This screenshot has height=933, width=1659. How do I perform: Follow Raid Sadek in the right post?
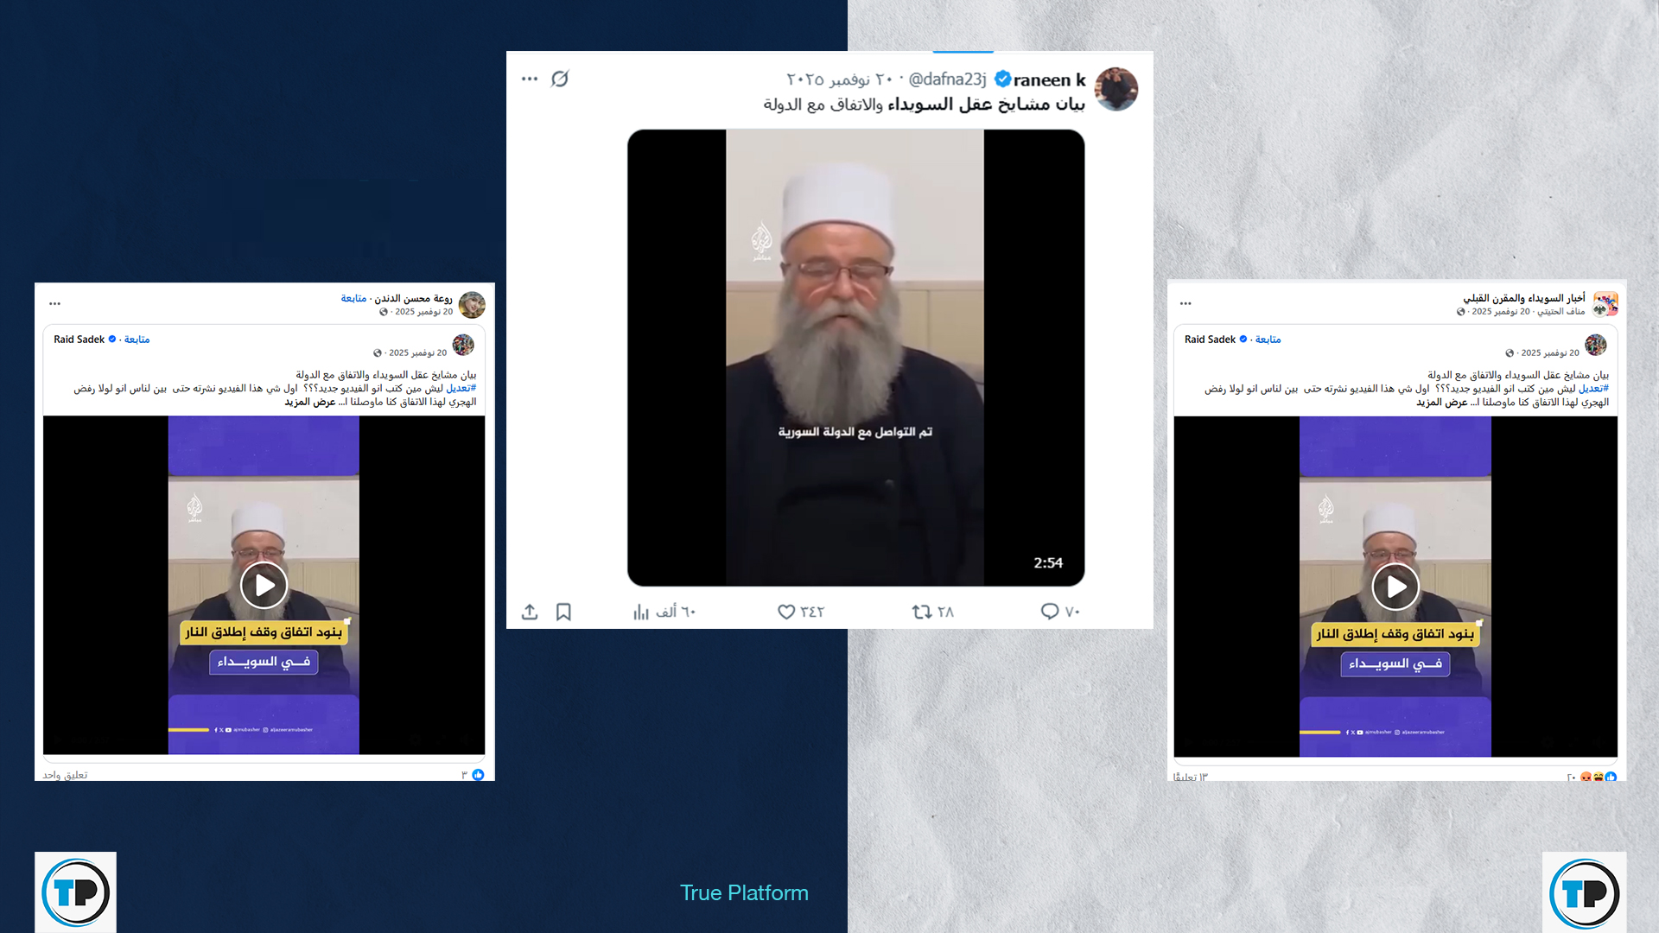1268,340
